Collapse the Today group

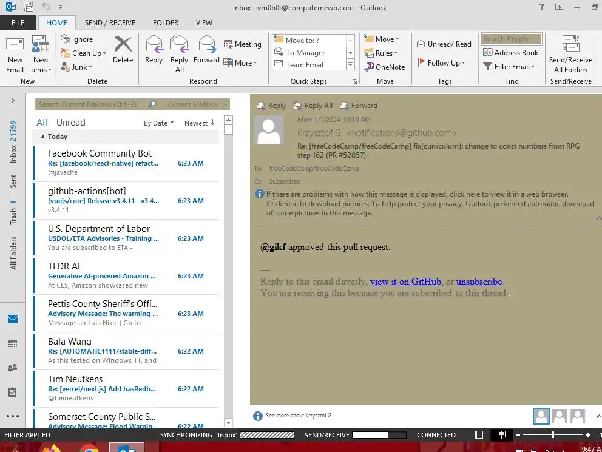point(42,137)
